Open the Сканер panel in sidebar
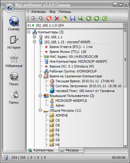Image resolution: width=130 pixels, height=163 pixels. click(x=14, y=24)
